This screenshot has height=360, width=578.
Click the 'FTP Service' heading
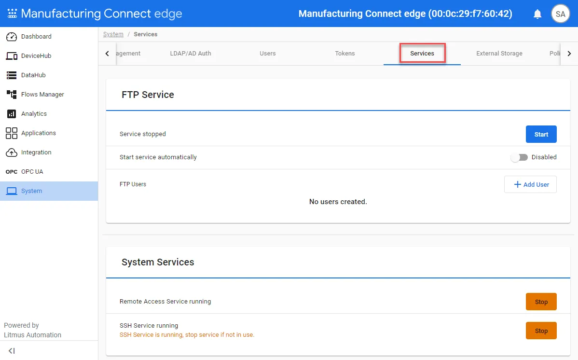click(x=148, y=95)
